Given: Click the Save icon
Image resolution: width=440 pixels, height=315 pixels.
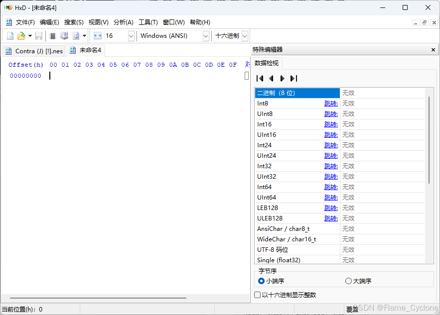Looking at the screenshot, I should tap(38, 35).
